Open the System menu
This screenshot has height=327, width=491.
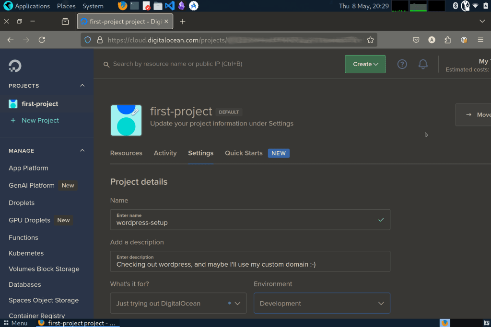(93, 6)
